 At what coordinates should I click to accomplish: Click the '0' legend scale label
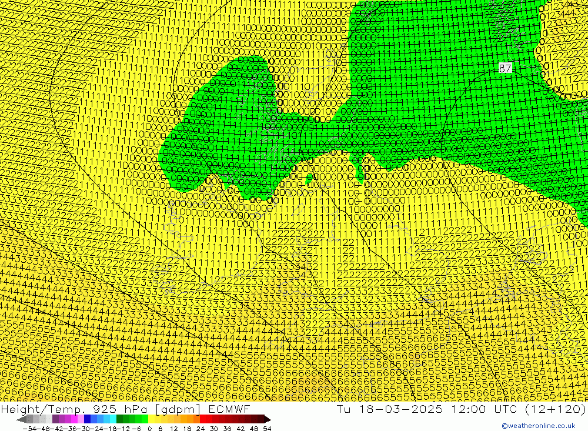tap(149, 429)
